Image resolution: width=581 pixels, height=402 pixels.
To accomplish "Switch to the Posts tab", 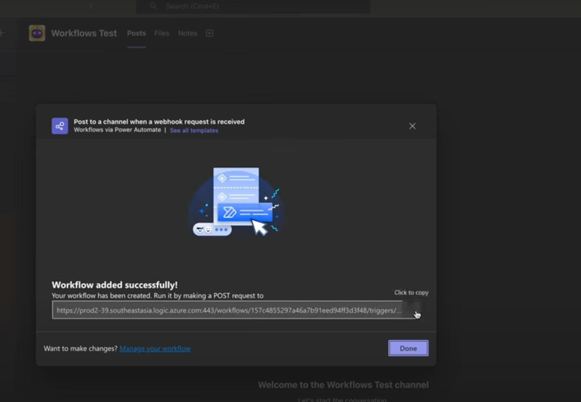I will click(x=136, y=33).
